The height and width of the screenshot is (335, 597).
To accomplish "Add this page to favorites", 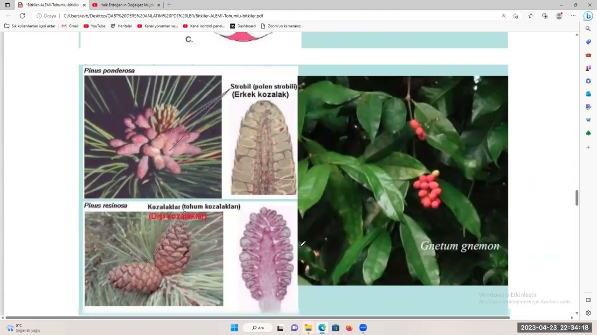I will [515, 16].
